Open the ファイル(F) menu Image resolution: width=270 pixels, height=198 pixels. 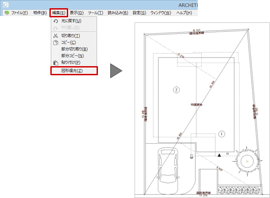[x=20, y=13]
